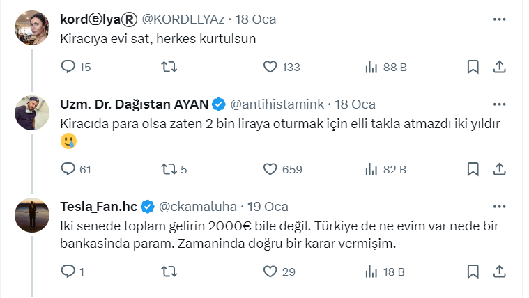Click the kordelya profile avatar

(x=31, y=26)
